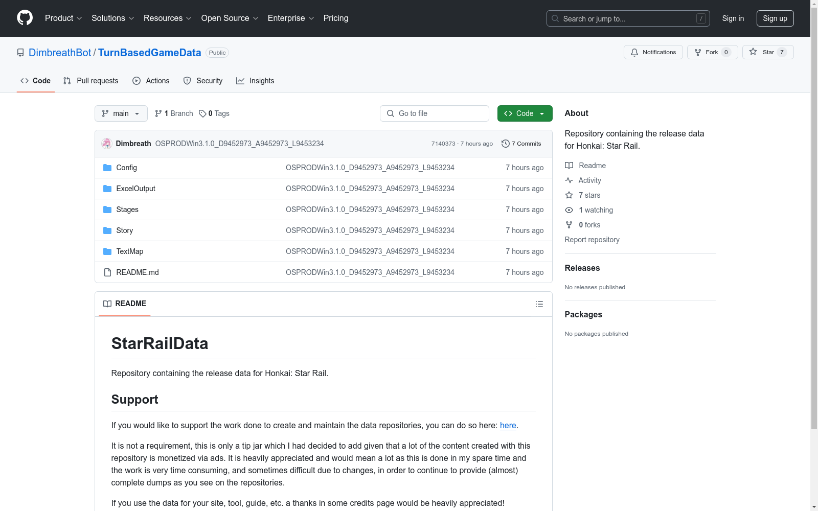Open the Dimbreath author name link
This screenshot has height=511, width=818.
click(x=133, y=144)
